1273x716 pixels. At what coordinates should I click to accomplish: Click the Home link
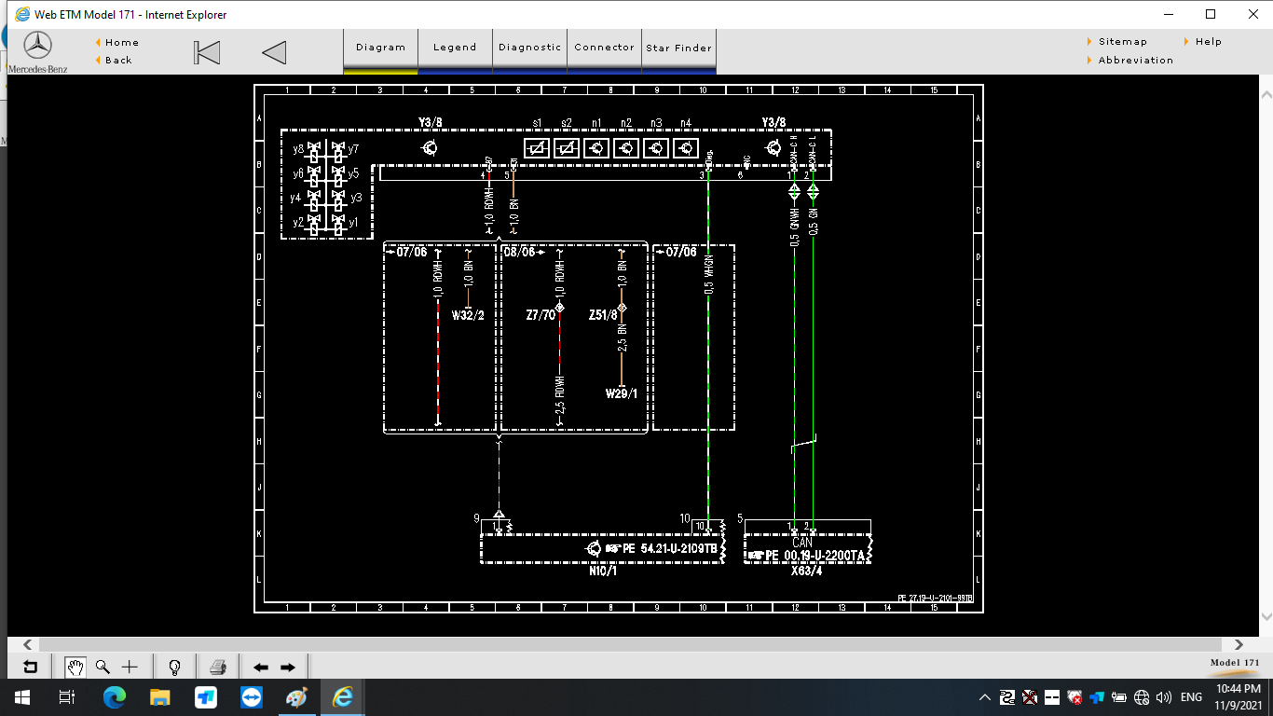point(121,42)
